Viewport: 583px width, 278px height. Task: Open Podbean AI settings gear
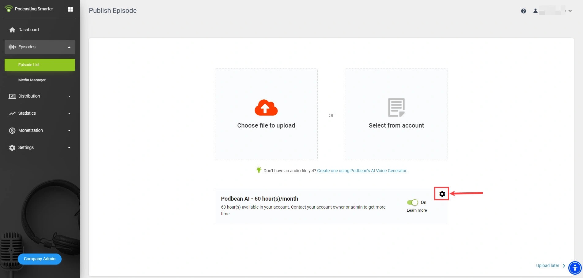[442, 194]
